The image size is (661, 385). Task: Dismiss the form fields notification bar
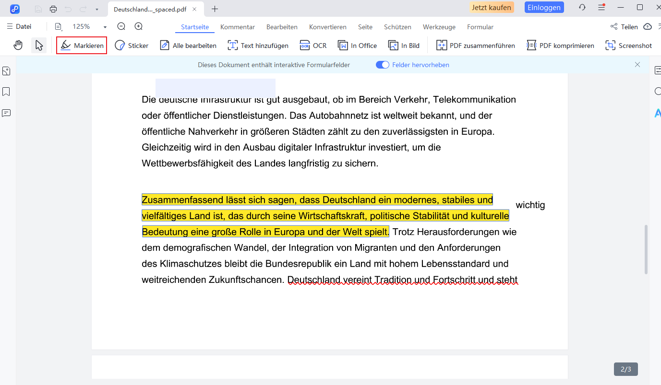(x=637, y=65)
